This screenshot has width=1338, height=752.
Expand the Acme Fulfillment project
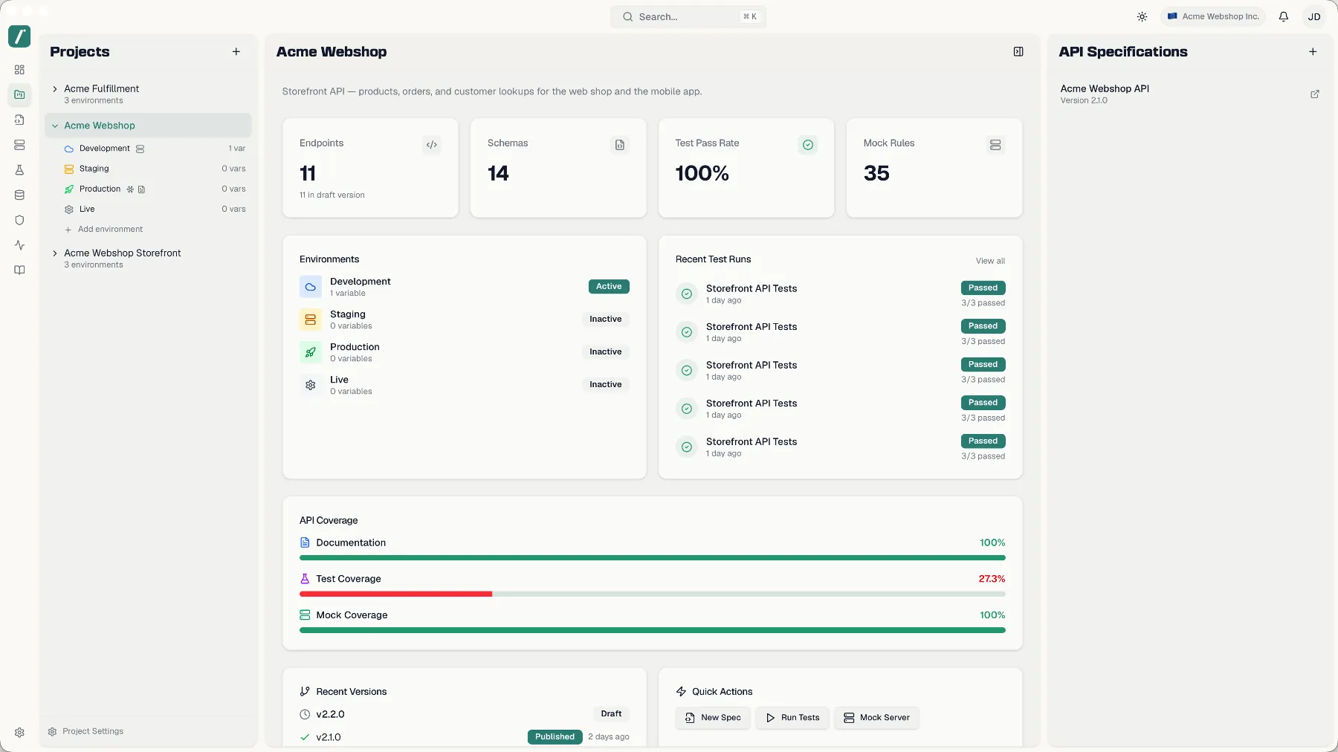(55, 88)
